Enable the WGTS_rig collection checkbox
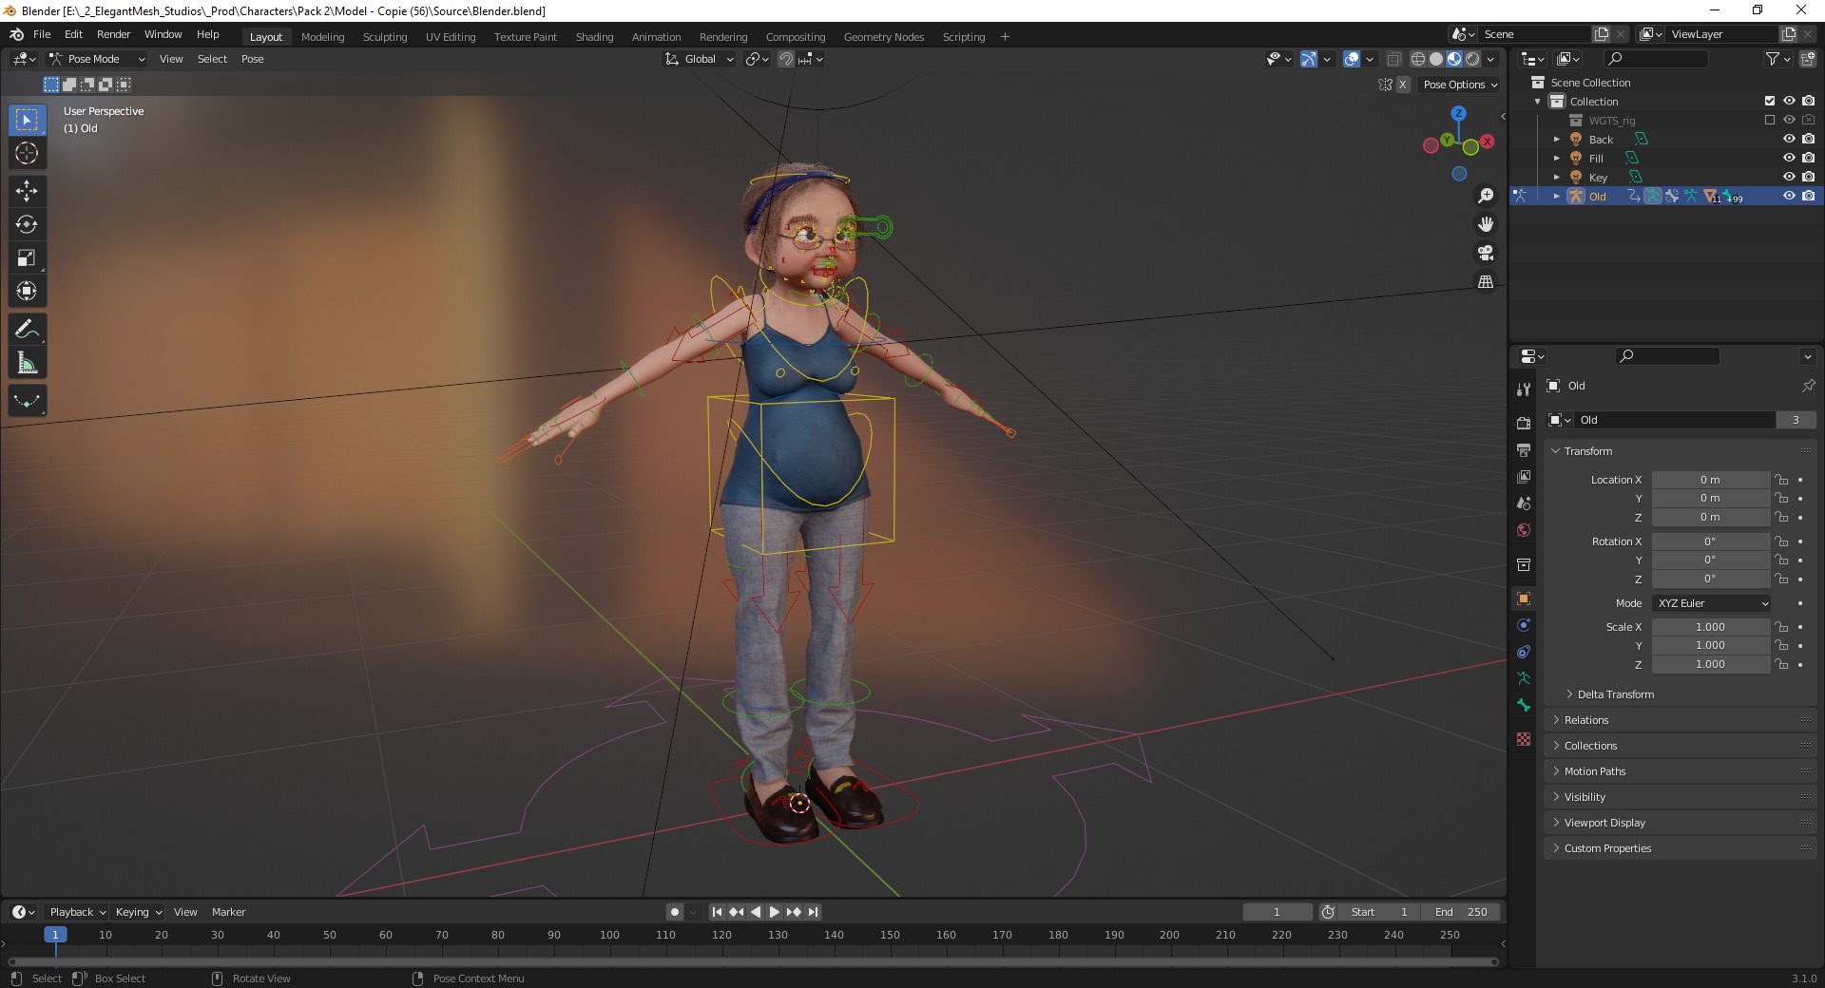 [1770, 120]
